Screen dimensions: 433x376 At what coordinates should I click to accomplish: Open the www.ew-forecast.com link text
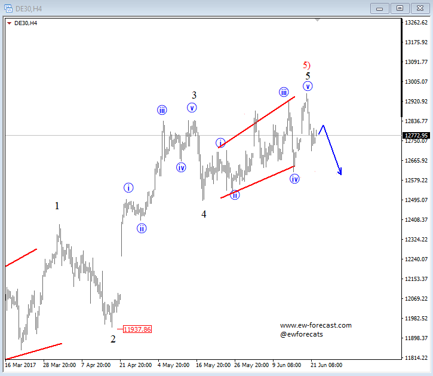click(x=315, y=325)
